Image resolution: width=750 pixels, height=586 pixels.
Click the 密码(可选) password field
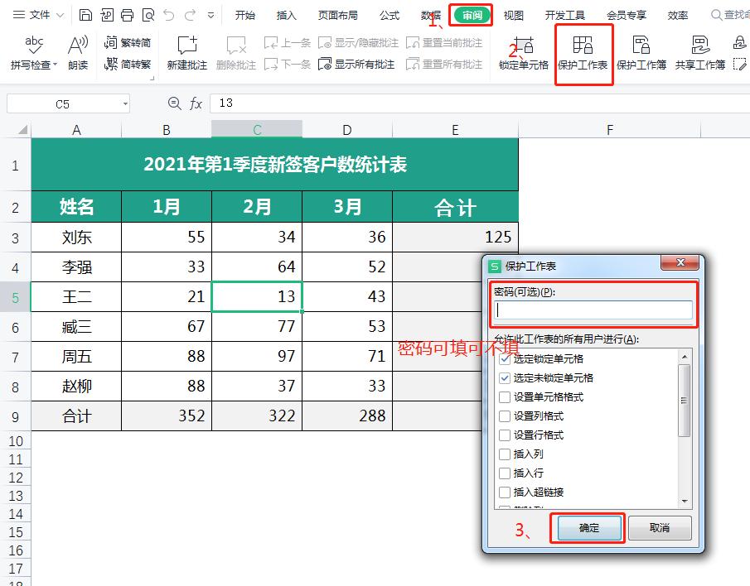coord(593,310)
